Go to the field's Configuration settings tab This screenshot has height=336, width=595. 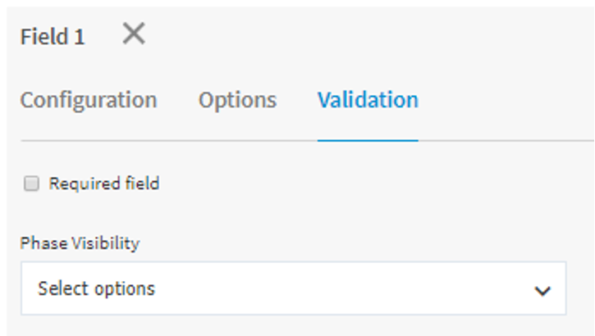[x=89, y=101]
